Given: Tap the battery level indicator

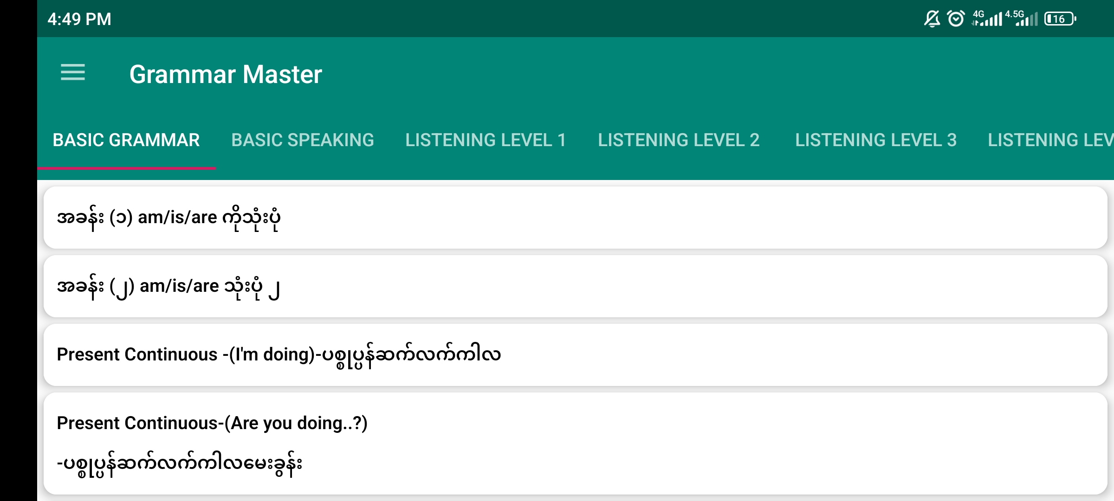Looking at the screenshot, I should point(1060,19).
